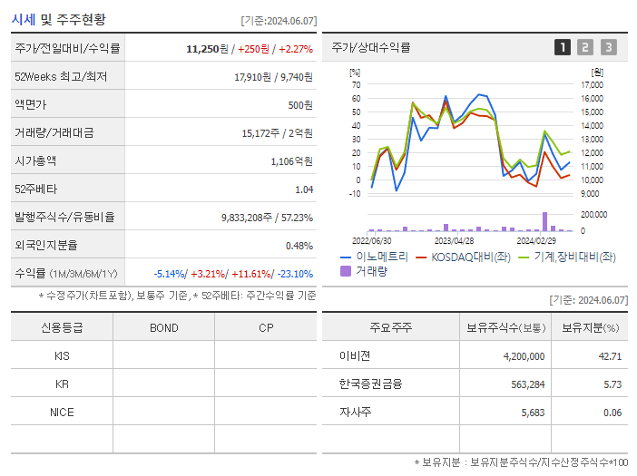Select the 시세 heading link

pyautogui.click(x=24, y=19)
